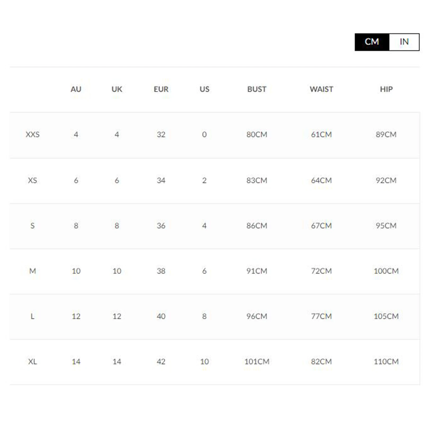Click the WAIST column header
424x424 pixels.
[321, 89]
